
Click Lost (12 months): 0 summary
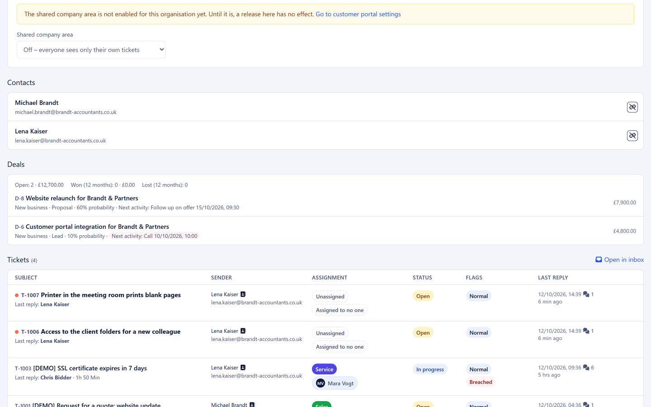[165, 185]
